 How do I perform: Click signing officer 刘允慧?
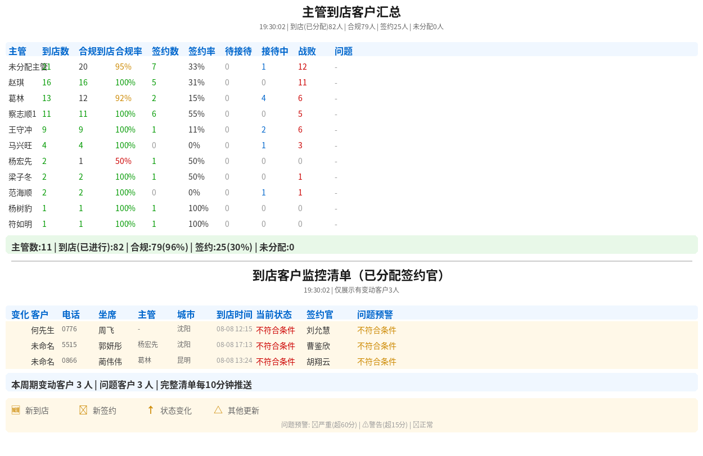[318, 330]
